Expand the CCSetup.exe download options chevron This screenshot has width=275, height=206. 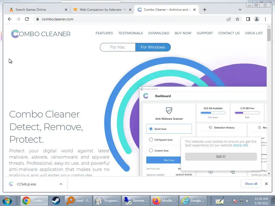[61, 184]
